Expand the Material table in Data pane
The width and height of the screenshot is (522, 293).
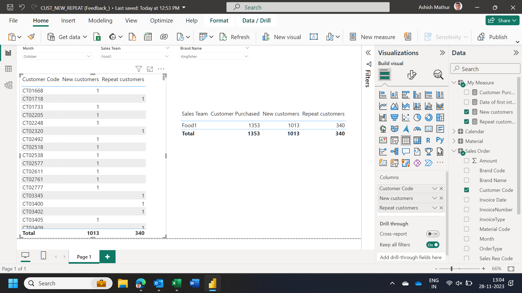(454, 141)
